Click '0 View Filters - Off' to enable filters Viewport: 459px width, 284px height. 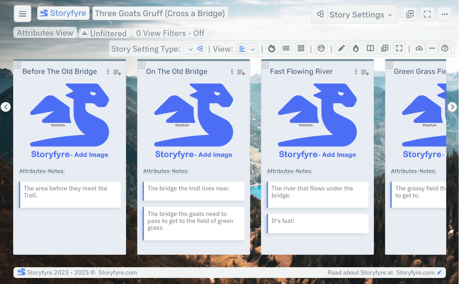pyautogui.click(x=170, y=33)
